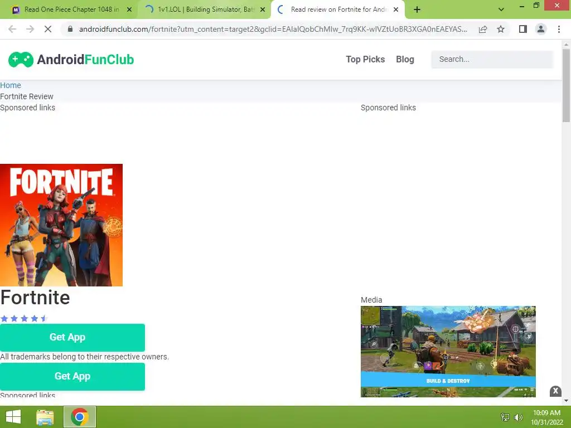The height and width of the screenshot is (428, 571).
Task: Open the Windows Start menu
Action: [13, 417]
